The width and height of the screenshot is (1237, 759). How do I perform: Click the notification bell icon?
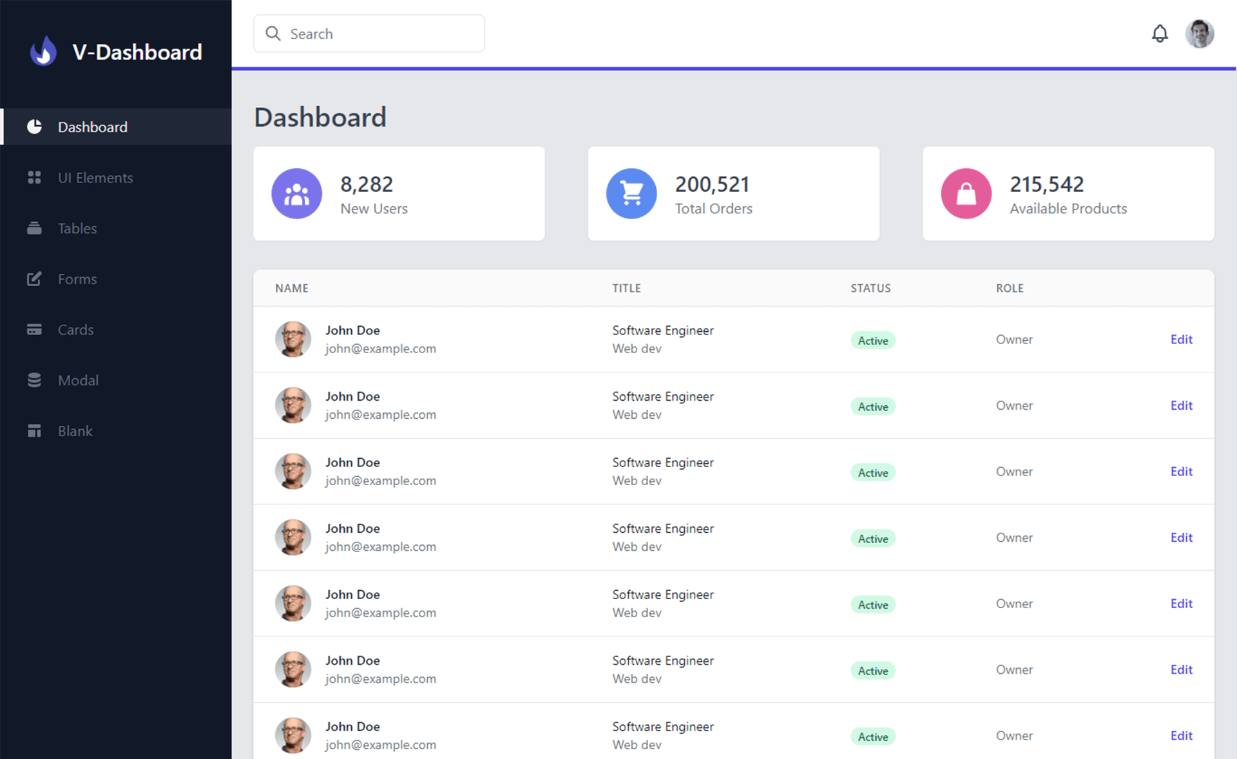click(1159, 34)
